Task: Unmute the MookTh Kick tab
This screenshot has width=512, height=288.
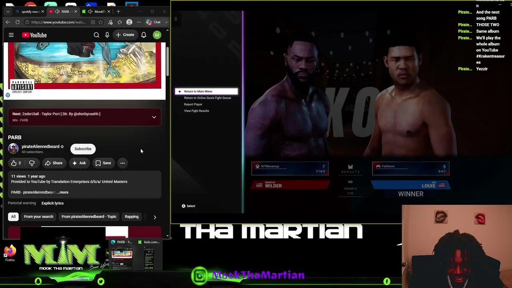Action: (90, 12)
